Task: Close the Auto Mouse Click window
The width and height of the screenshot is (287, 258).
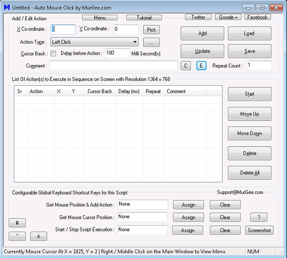Action: tap(276, 8)
